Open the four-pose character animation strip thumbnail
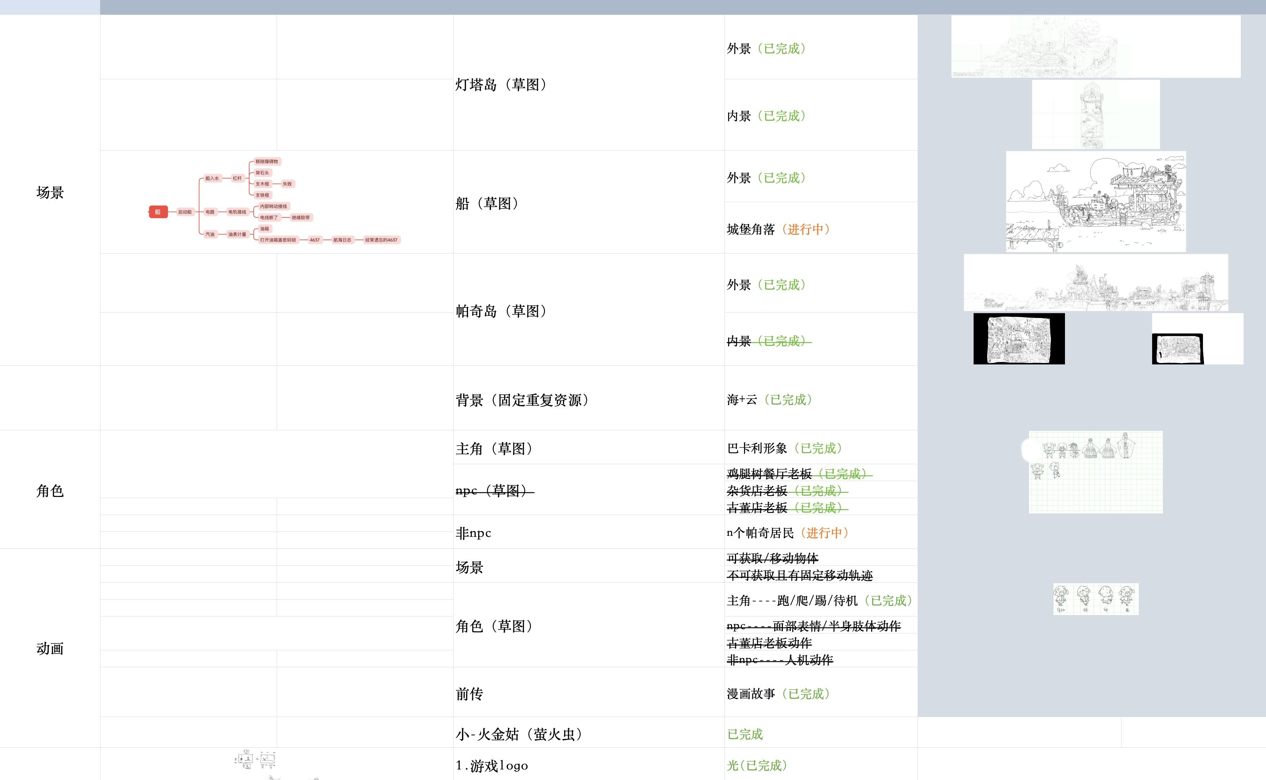Screen dimensions: 1266x780 click(1096, 599)
